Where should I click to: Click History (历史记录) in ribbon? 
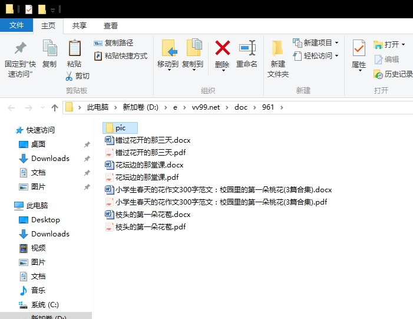pos(393,74)
